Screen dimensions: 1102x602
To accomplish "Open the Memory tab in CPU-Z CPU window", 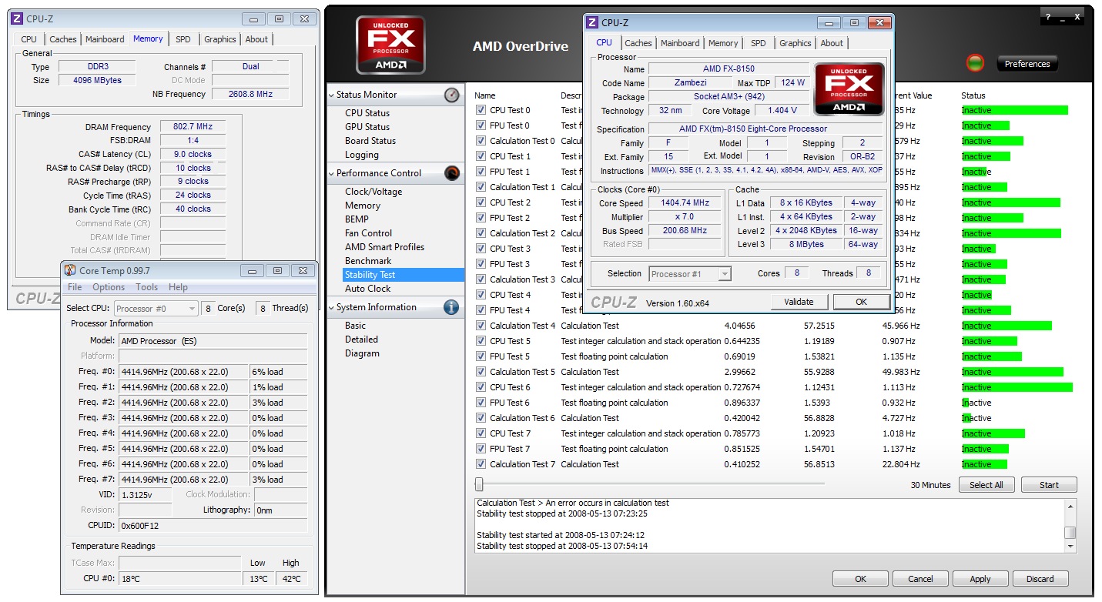I will pos(723,43).
